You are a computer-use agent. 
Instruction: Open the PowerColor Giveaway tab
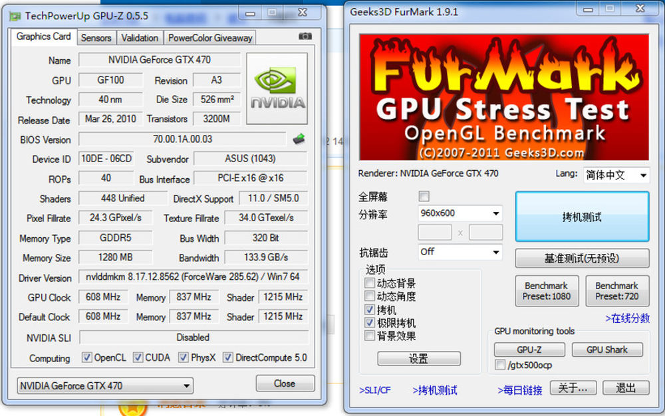210,38
